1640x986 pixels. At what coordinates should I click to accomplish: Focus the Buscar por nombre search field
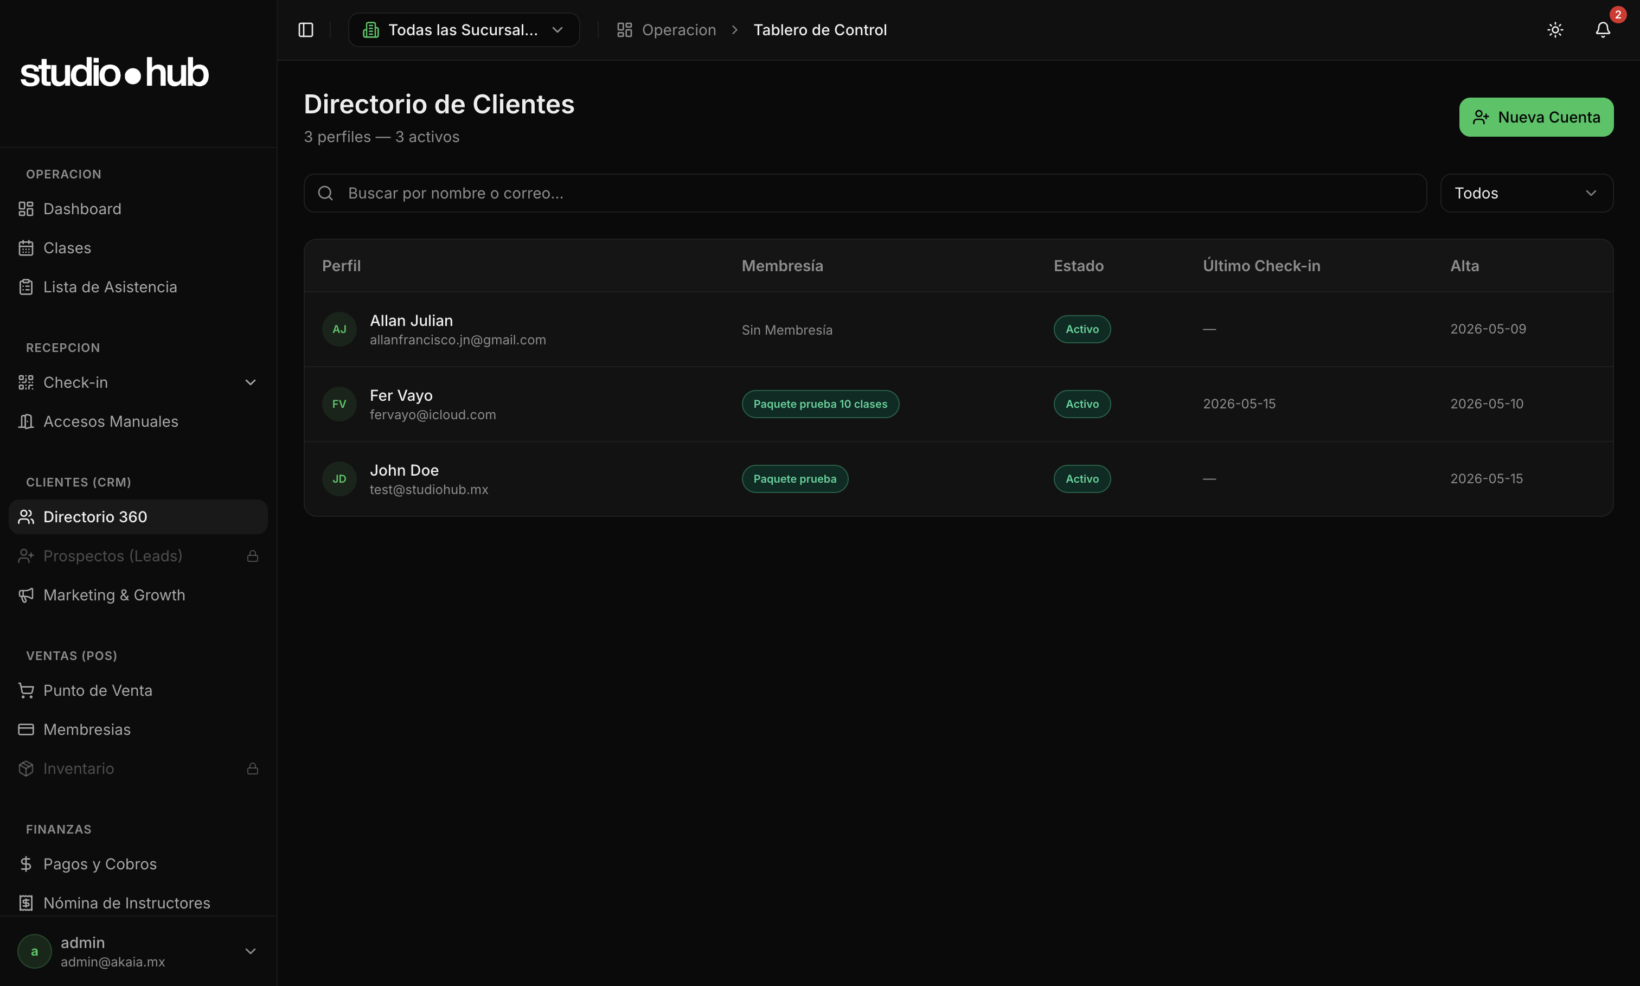pos(865,193)
